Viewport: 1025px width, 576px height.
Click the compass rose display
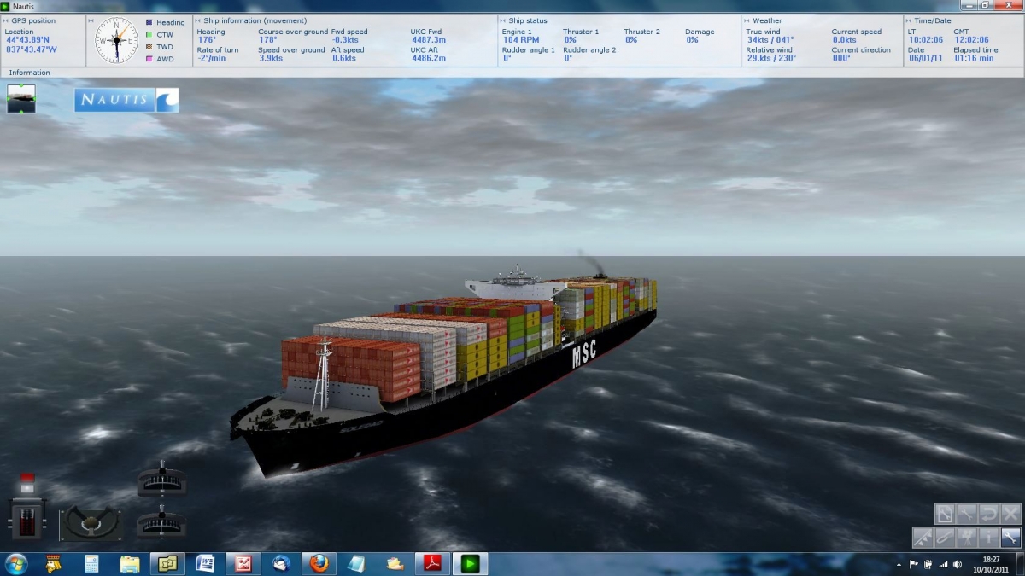pos(116,40)
